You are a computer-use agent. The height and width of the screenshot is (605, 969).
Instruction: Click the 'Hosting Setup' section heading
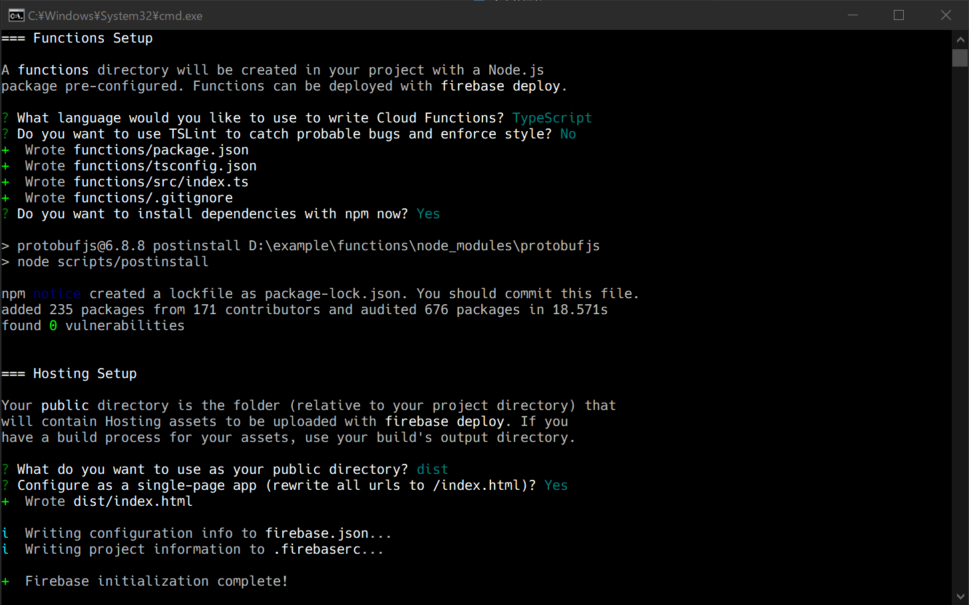(85, 373)
